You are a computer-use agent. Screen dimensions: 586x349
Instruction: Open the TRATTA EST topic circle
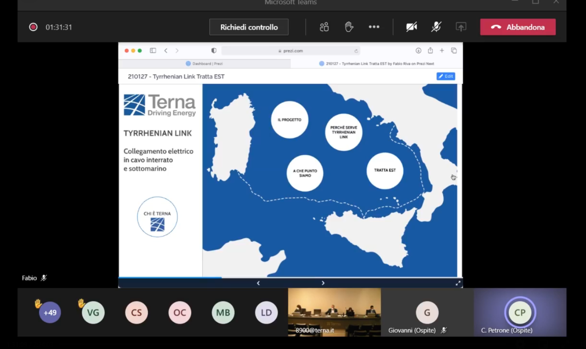coord(385,170)
